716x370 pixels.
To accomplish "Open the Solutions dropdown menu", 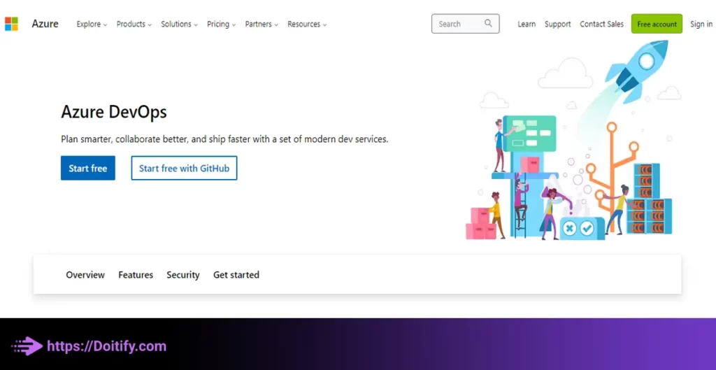I will click(x=179, y=24).
